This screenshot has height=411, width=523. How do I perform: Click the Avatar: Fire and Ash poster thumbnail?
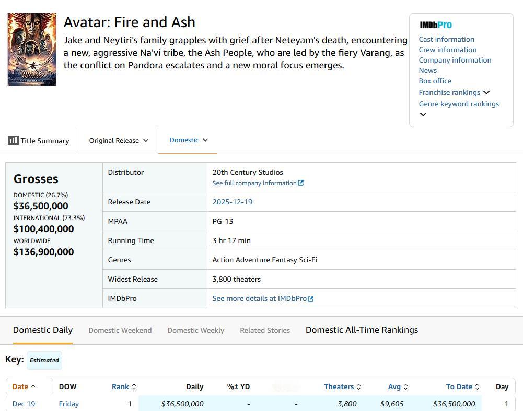[32, 50]
